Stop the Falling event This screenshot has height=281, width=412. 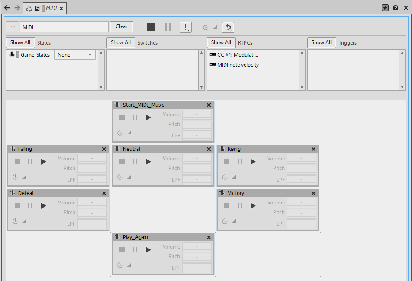click(17, 162)
